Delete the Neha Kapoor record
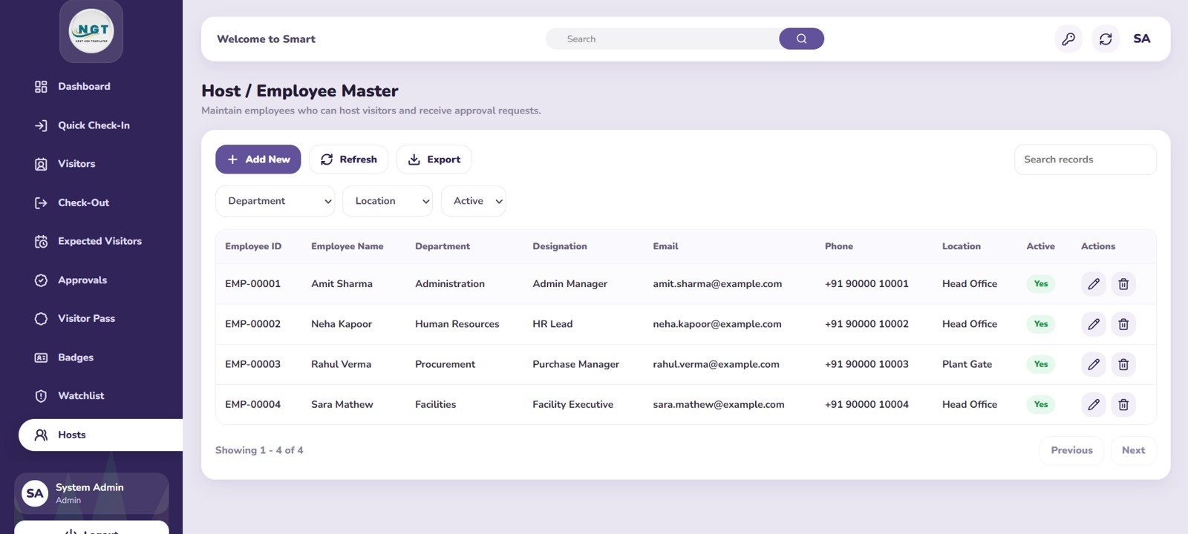 pyautogui.click(x=1123, y=324)
